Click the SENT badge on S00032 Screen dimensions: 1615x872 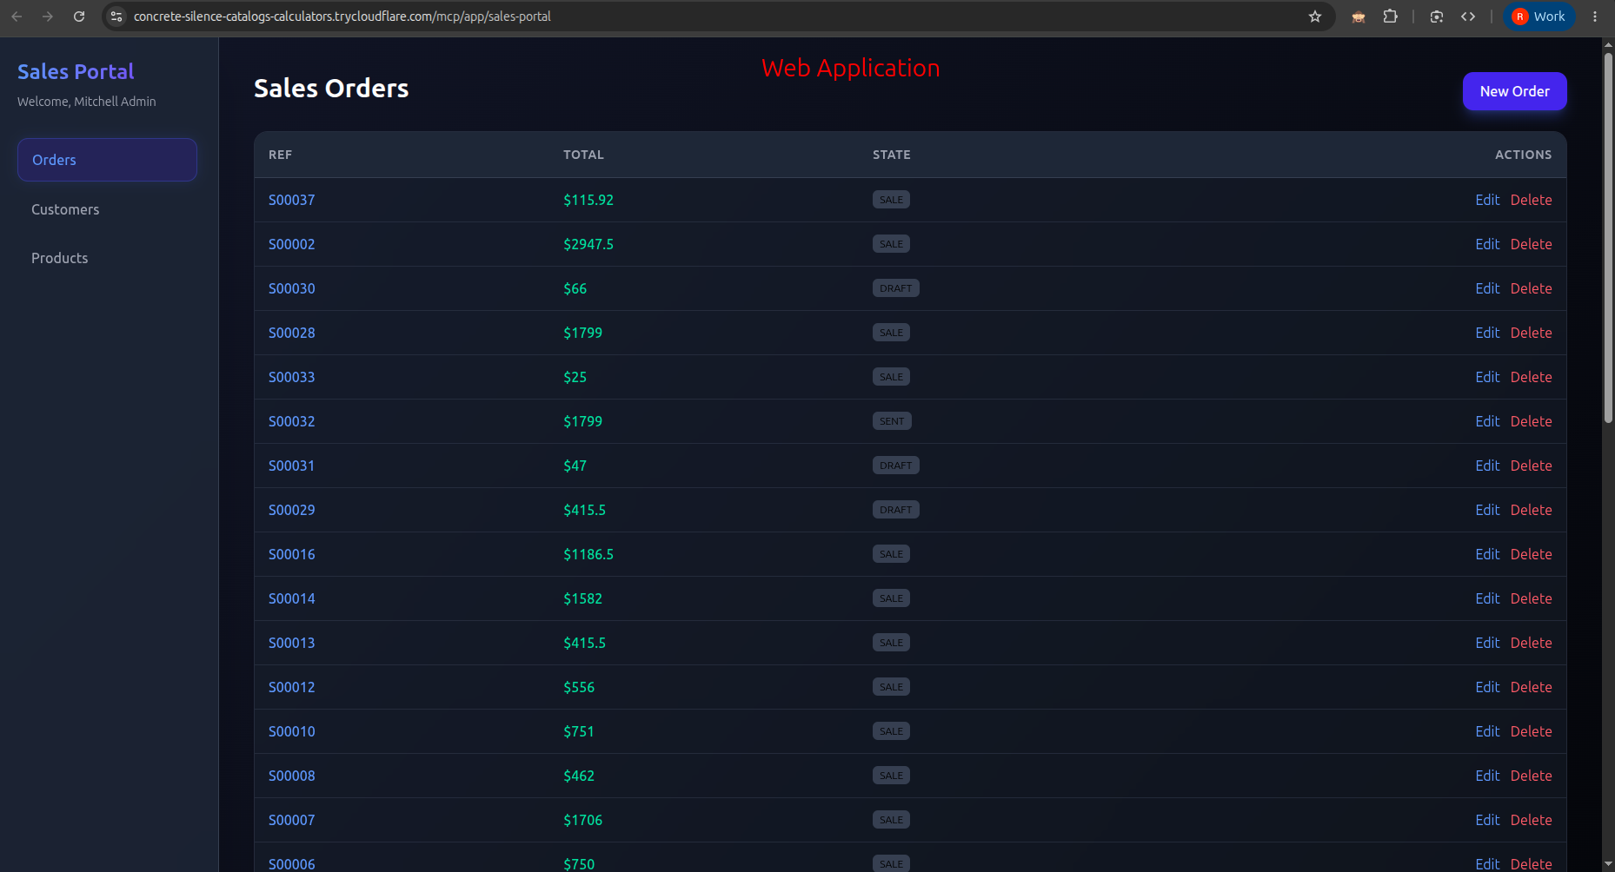pyautogui.click(x=892, y=421)
